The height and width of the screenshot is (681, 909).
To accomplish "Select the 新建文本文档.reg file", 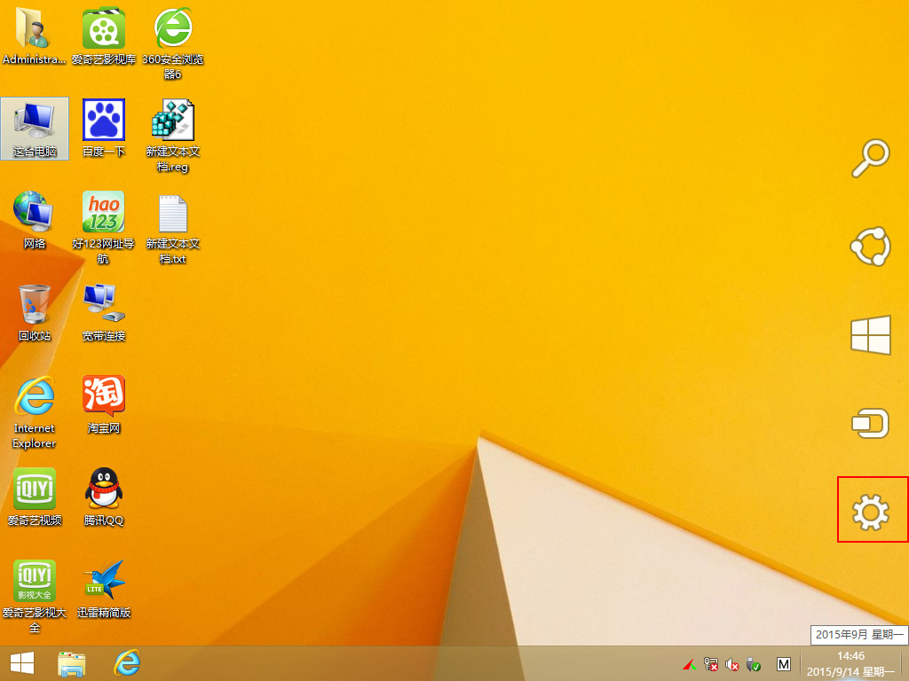I will (x=173, y=136).
